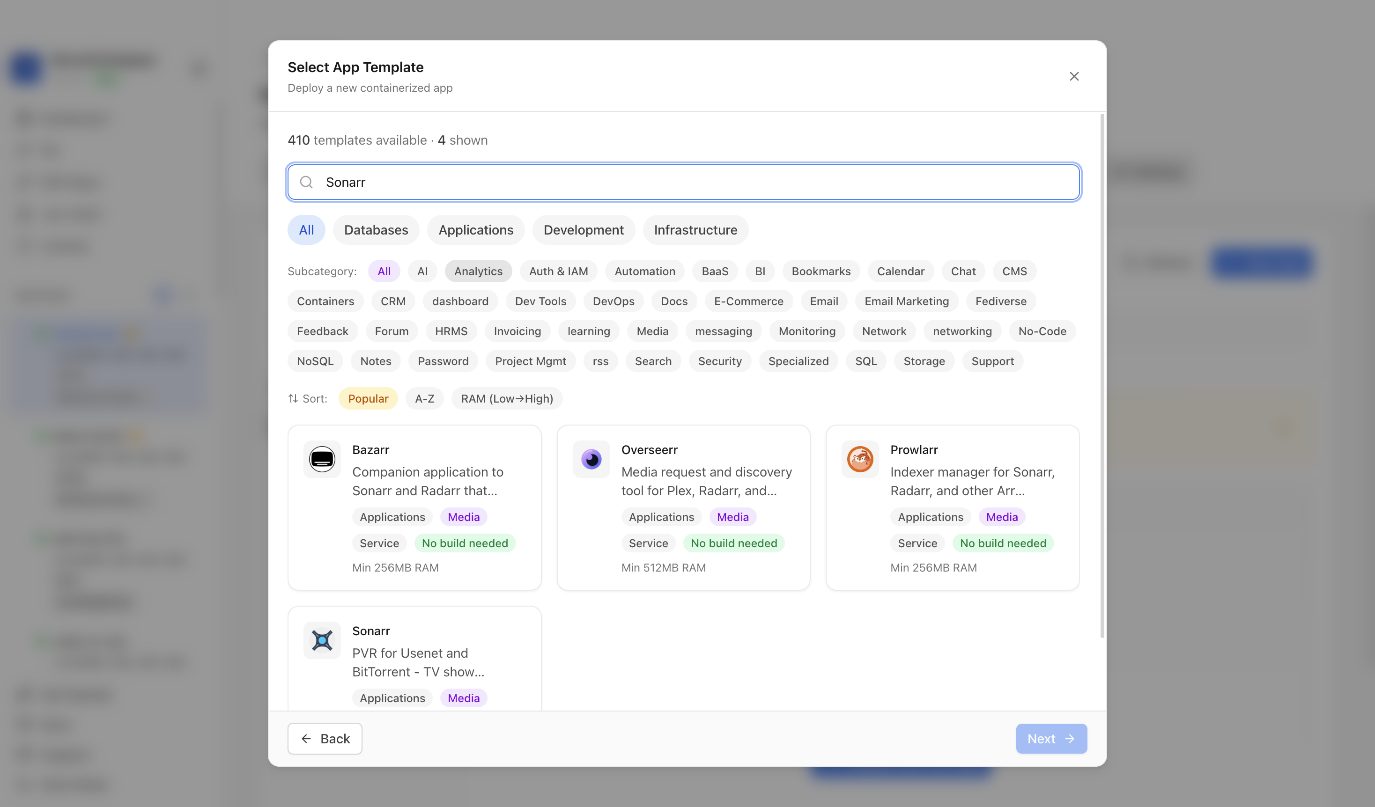Viewport: 1375px width, 807px height.
Task: Click the search field containing Sonarr
Action: tap(683, 182)
